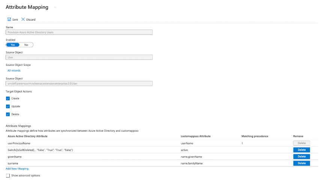Delete the surname attribute mapping
This screenshot has width=322, height=182.
[301, 163]
